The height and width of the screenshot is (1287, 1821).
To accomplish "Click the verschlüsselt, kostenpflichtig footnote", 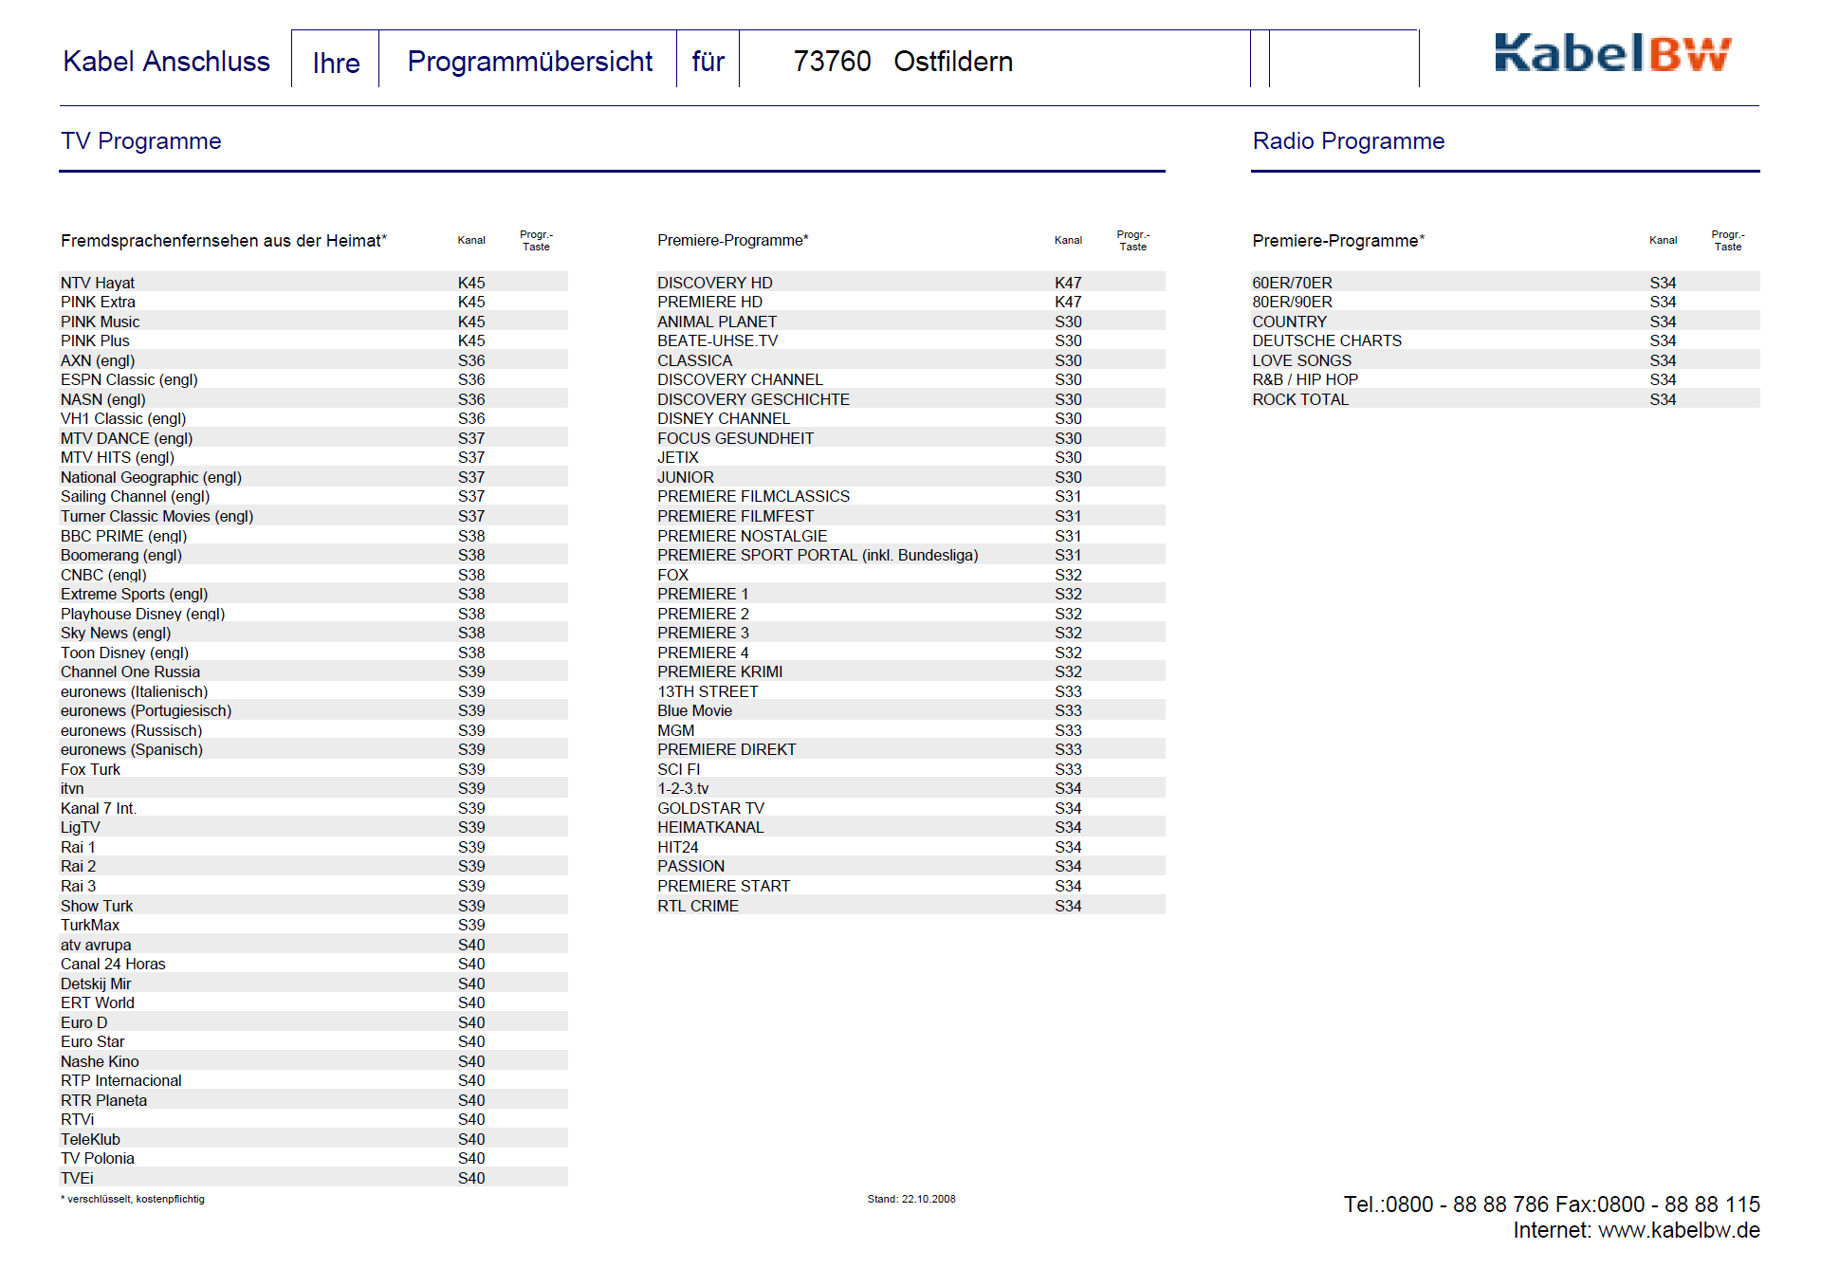I will (x=134, y=1199).
